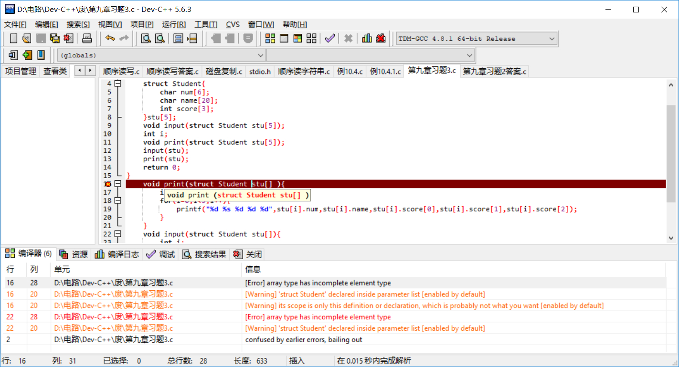Open the TDM-GCC compiler selection dropdown
This screenshot has width=679, height=367.
pos(477,39)
